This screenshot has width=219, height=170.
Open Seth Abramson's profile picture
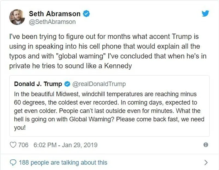[17, 17]
